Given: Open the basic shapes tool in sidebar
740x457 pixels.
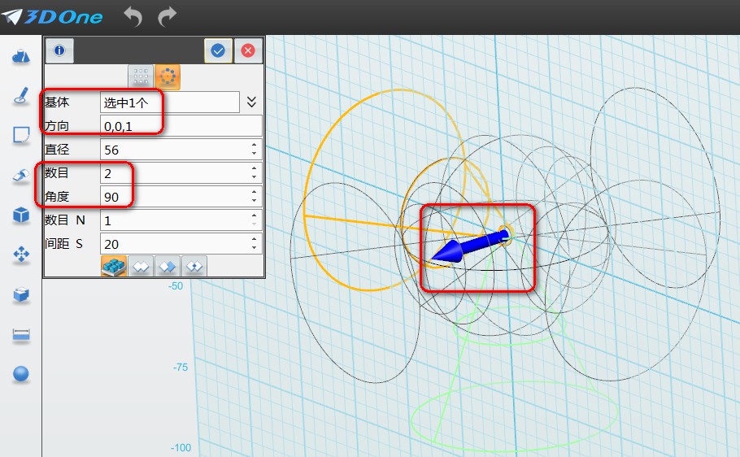Looking at the screenshot, I should [x=21, y=56].
